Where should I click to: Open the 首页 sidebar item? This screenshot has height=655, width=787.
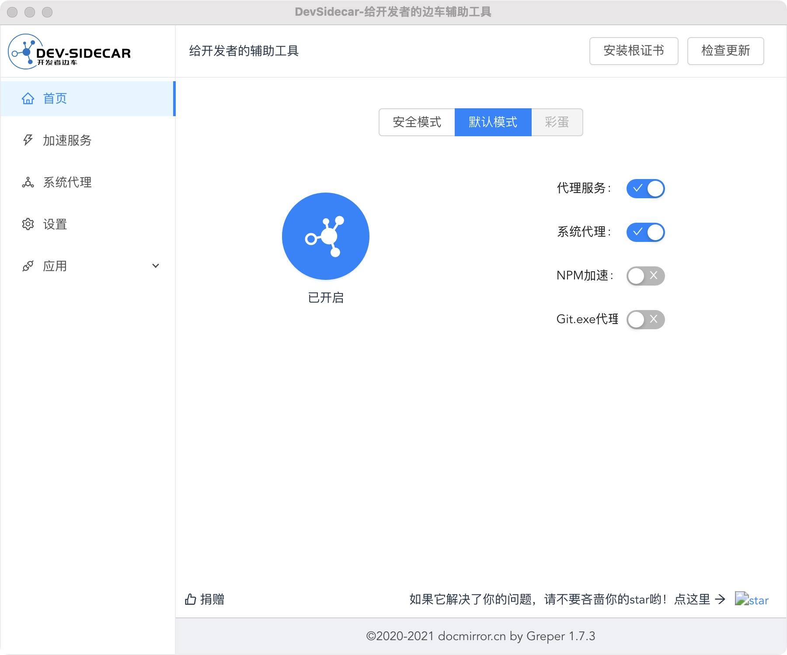87,99
